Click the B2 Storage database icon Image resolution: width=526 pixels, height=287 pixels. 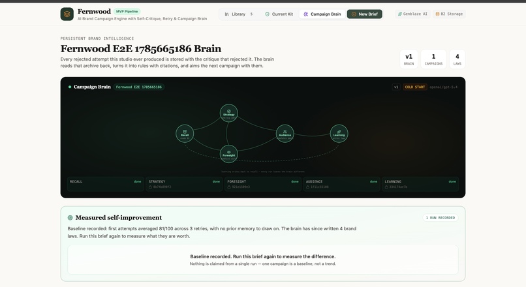437,14
